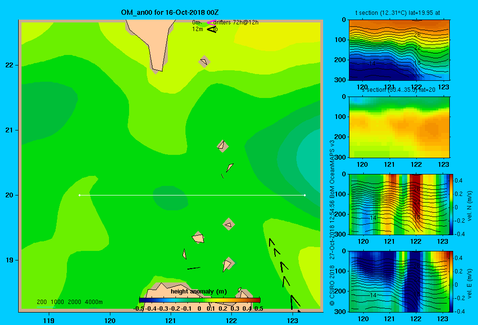
Task: Click the '0m' legend label
Action: point(196,22)
